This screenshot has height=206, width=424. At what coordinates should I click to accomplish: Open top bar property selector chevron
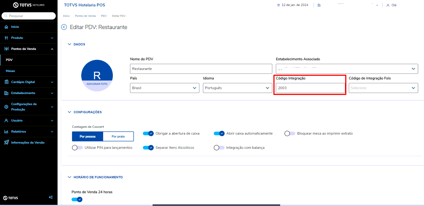point(377,5)
